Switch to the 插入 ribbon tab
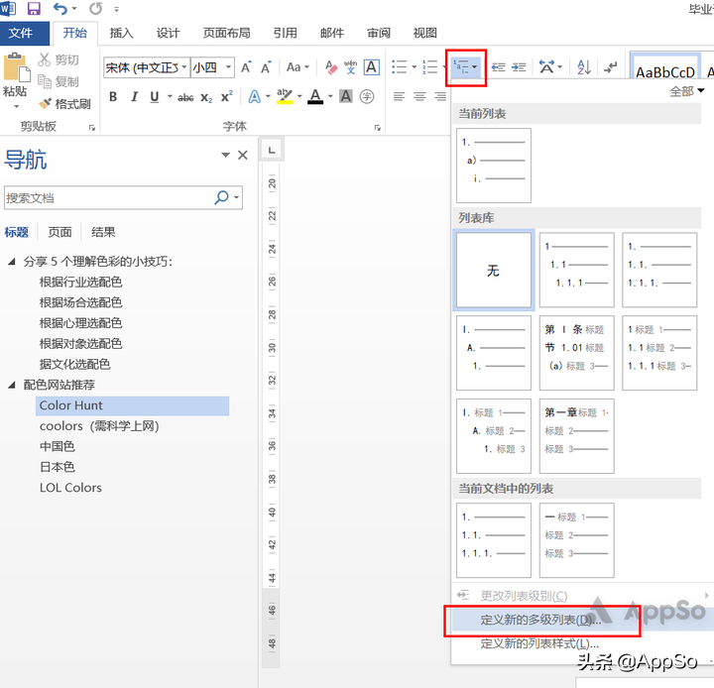Screen dimensions: 714x688 click(x=121, y=33)
